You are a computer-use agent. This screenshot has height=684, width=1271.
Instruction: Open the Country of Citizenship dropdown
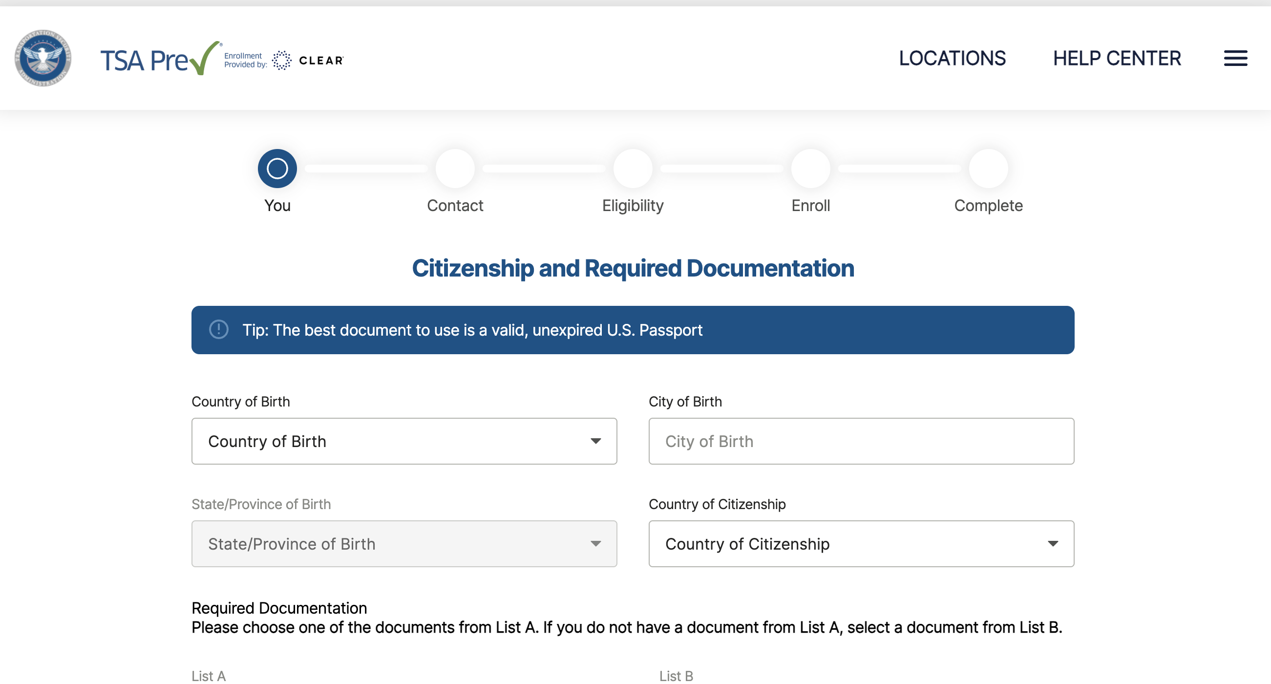(861, 544)
